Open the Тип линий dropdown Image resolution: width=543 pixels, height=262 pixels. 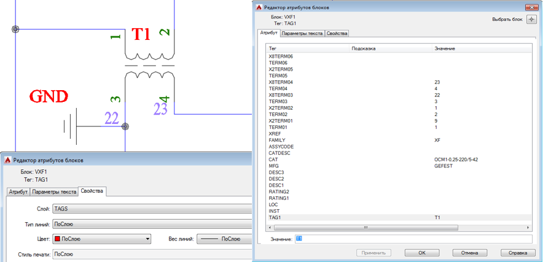click(x=152, y=224)
